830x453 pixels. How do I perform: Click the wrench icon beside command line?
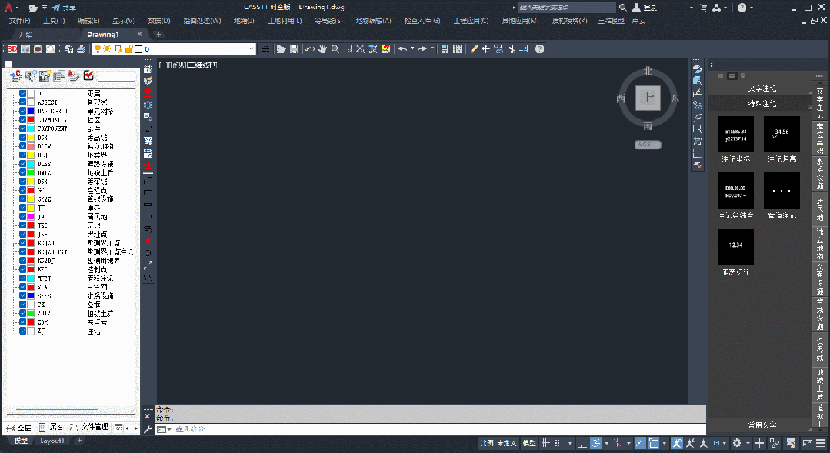click(x=148, y=429)
